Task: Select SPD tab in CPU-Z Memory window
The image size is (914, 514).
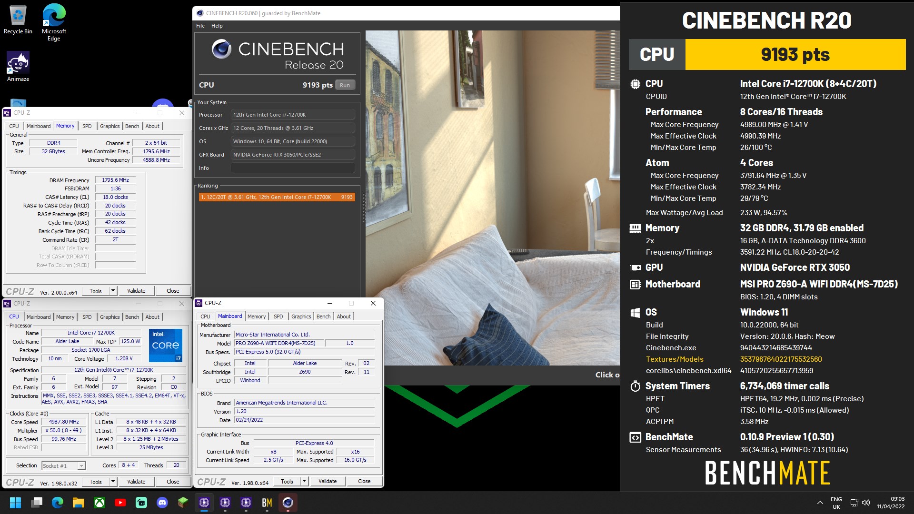Action: pos(87,126)
